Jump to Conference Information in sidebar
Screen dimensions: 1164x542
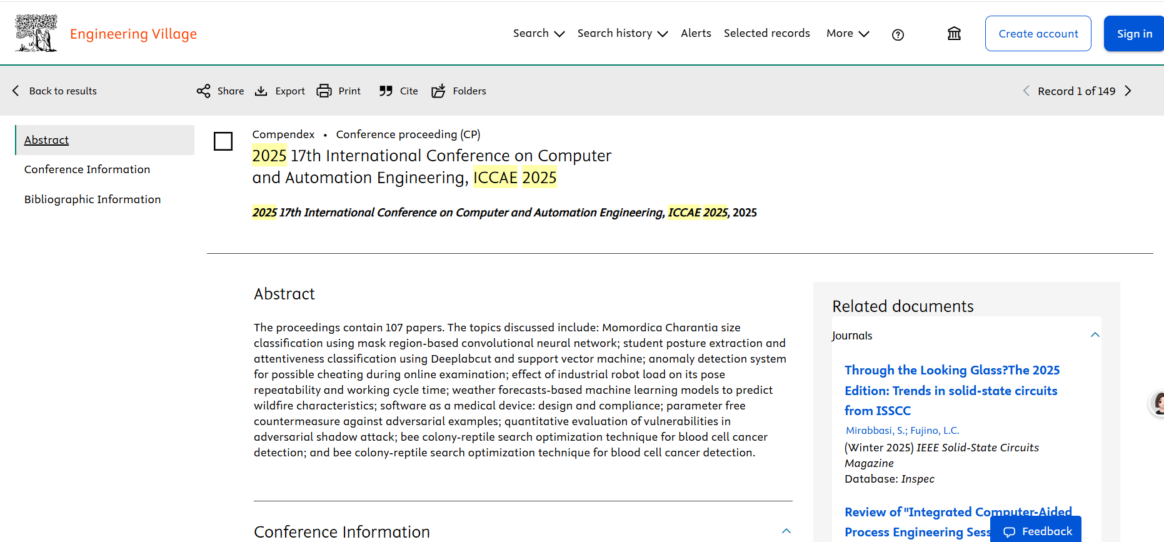(x=87, y=169)
